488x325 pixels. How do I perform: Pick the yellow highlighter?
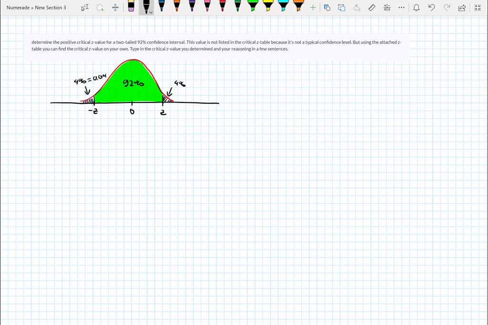click(x=268, y=6)
